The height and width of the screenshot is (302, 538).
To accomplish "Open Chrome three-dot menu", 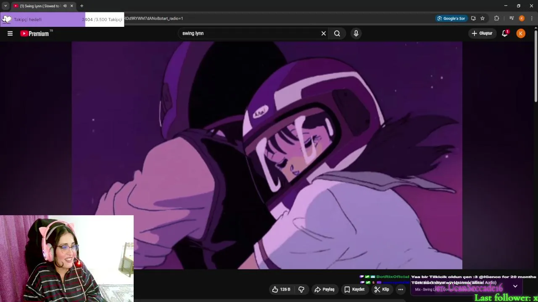I will pos(532,18).
